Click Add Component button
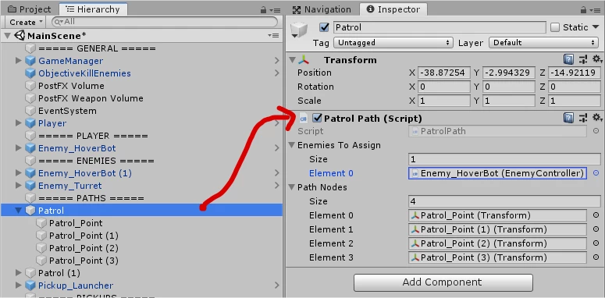 [x=443, y=282]
